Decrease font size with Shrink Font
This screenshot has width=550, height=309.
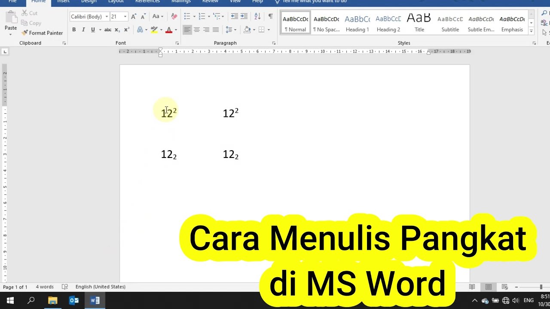143,17
